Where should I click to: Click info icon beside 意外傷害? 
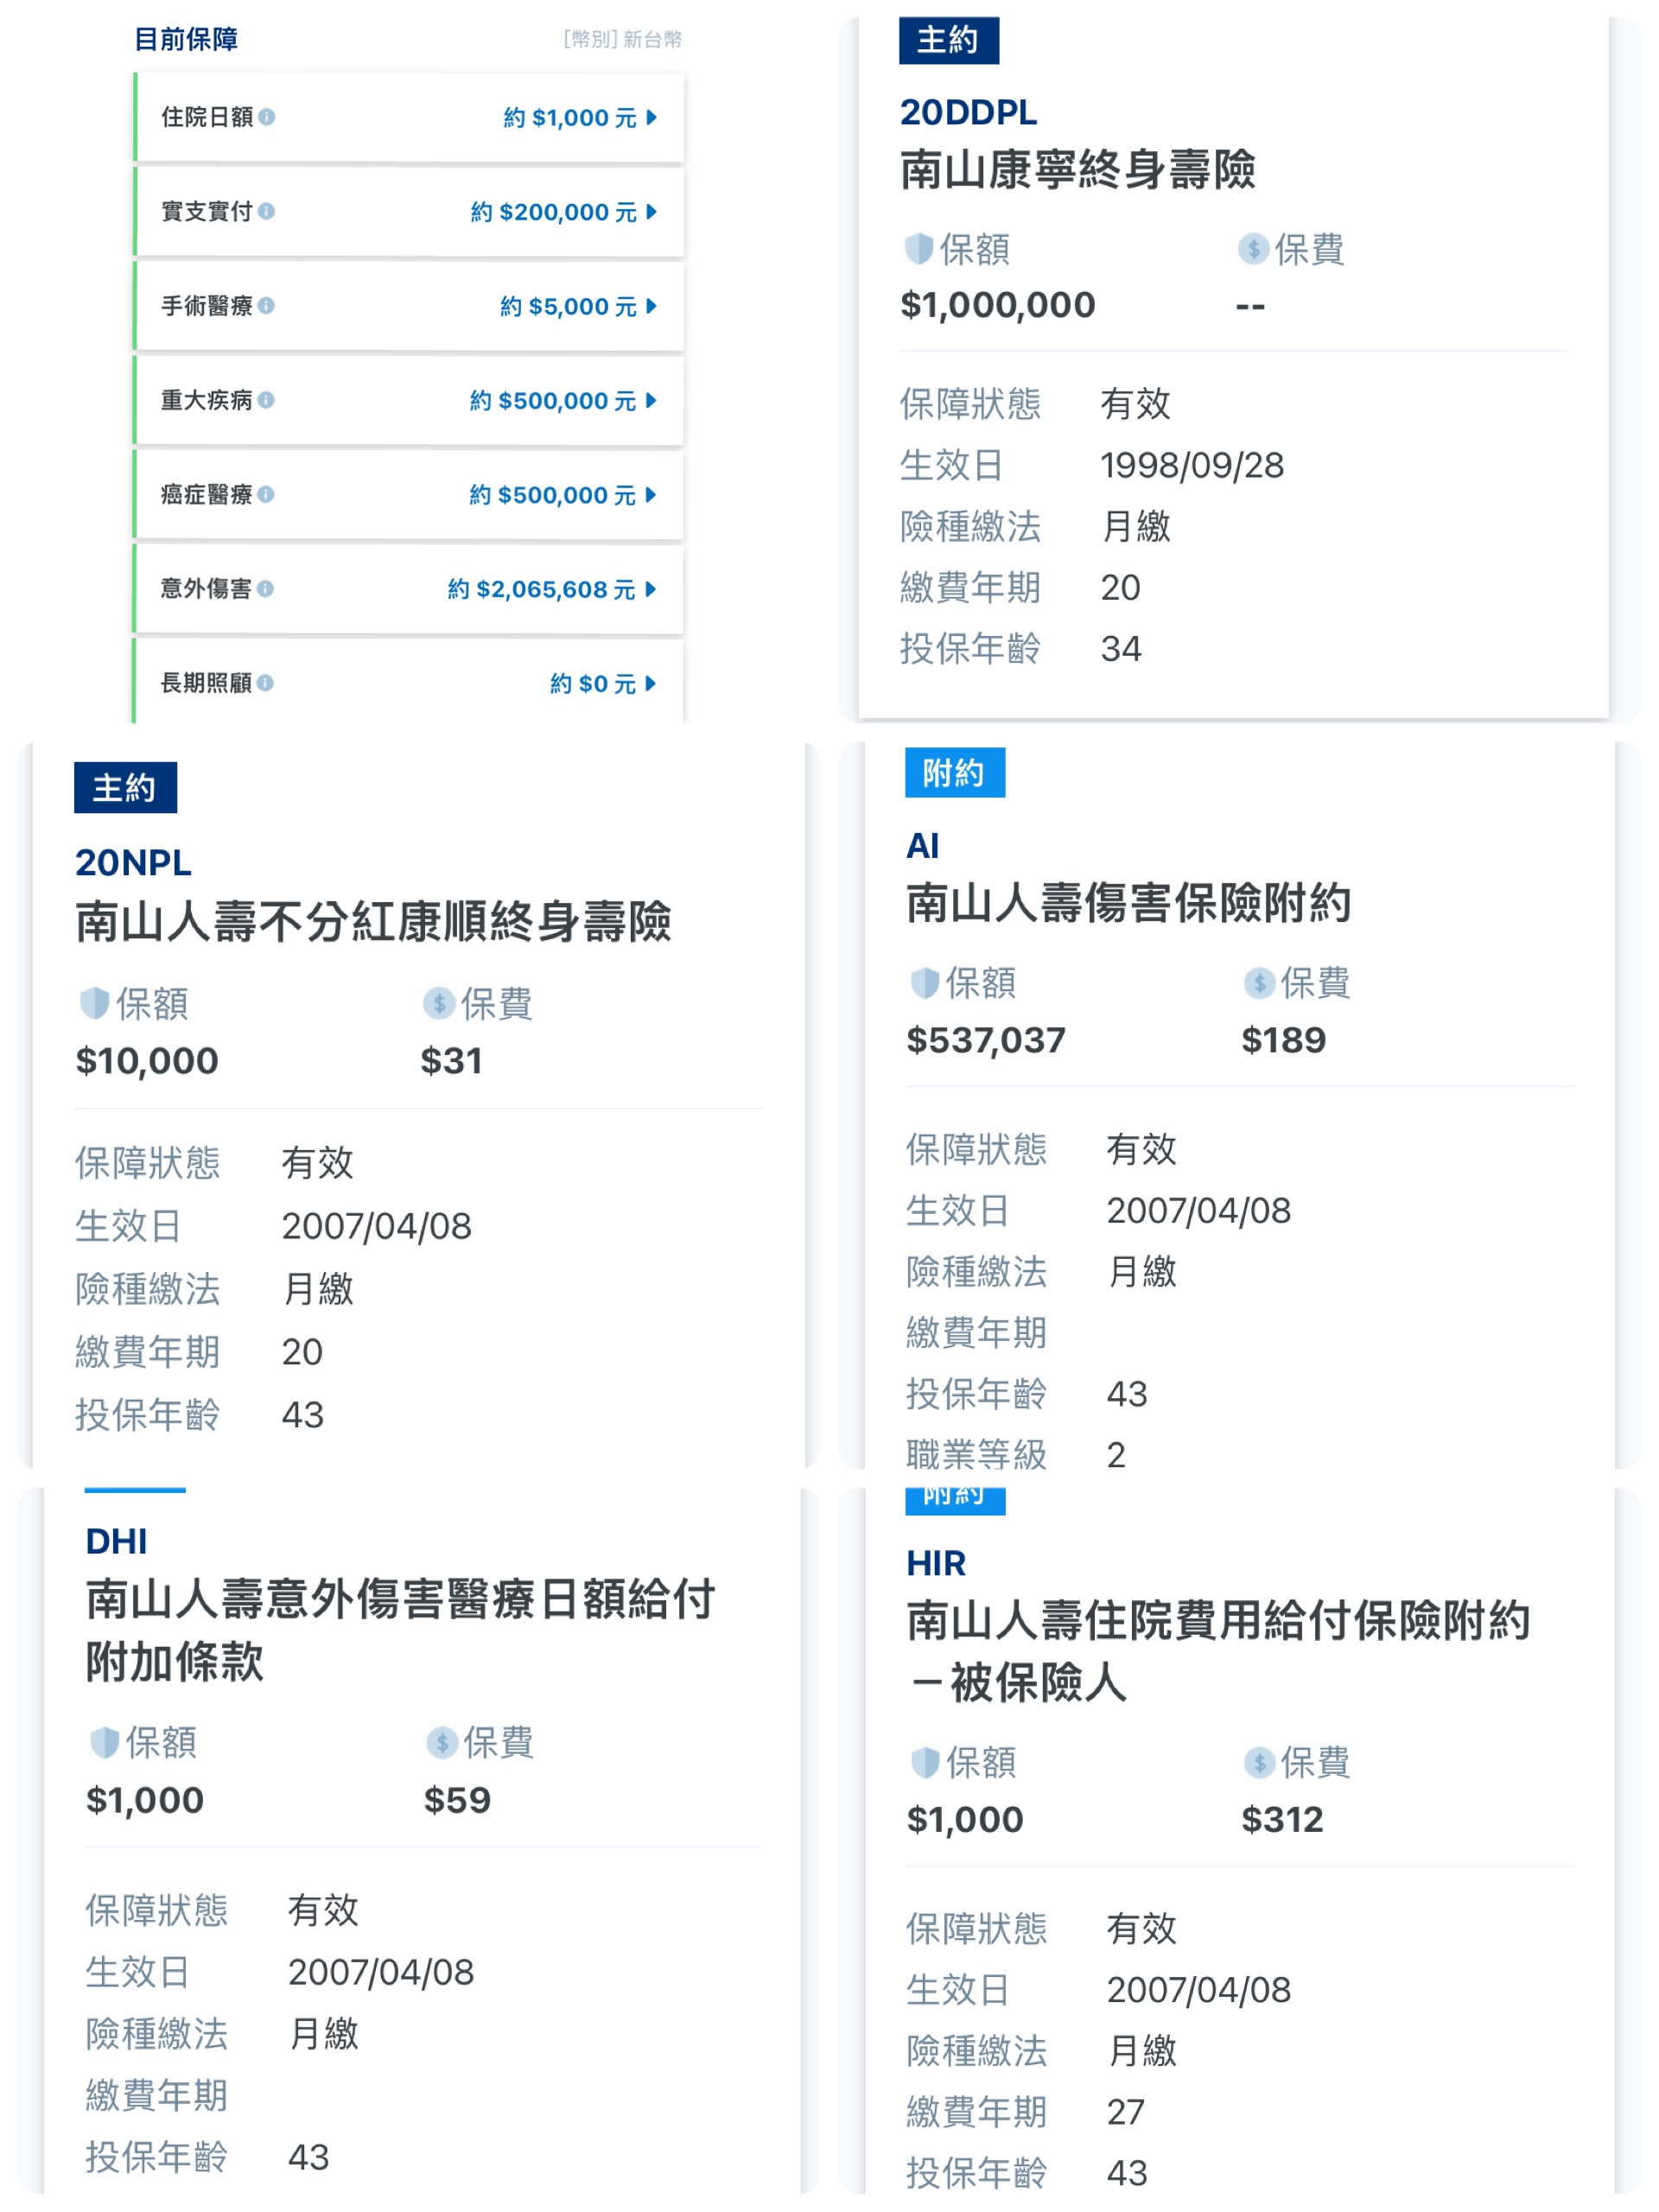click(x=265, y=588)
